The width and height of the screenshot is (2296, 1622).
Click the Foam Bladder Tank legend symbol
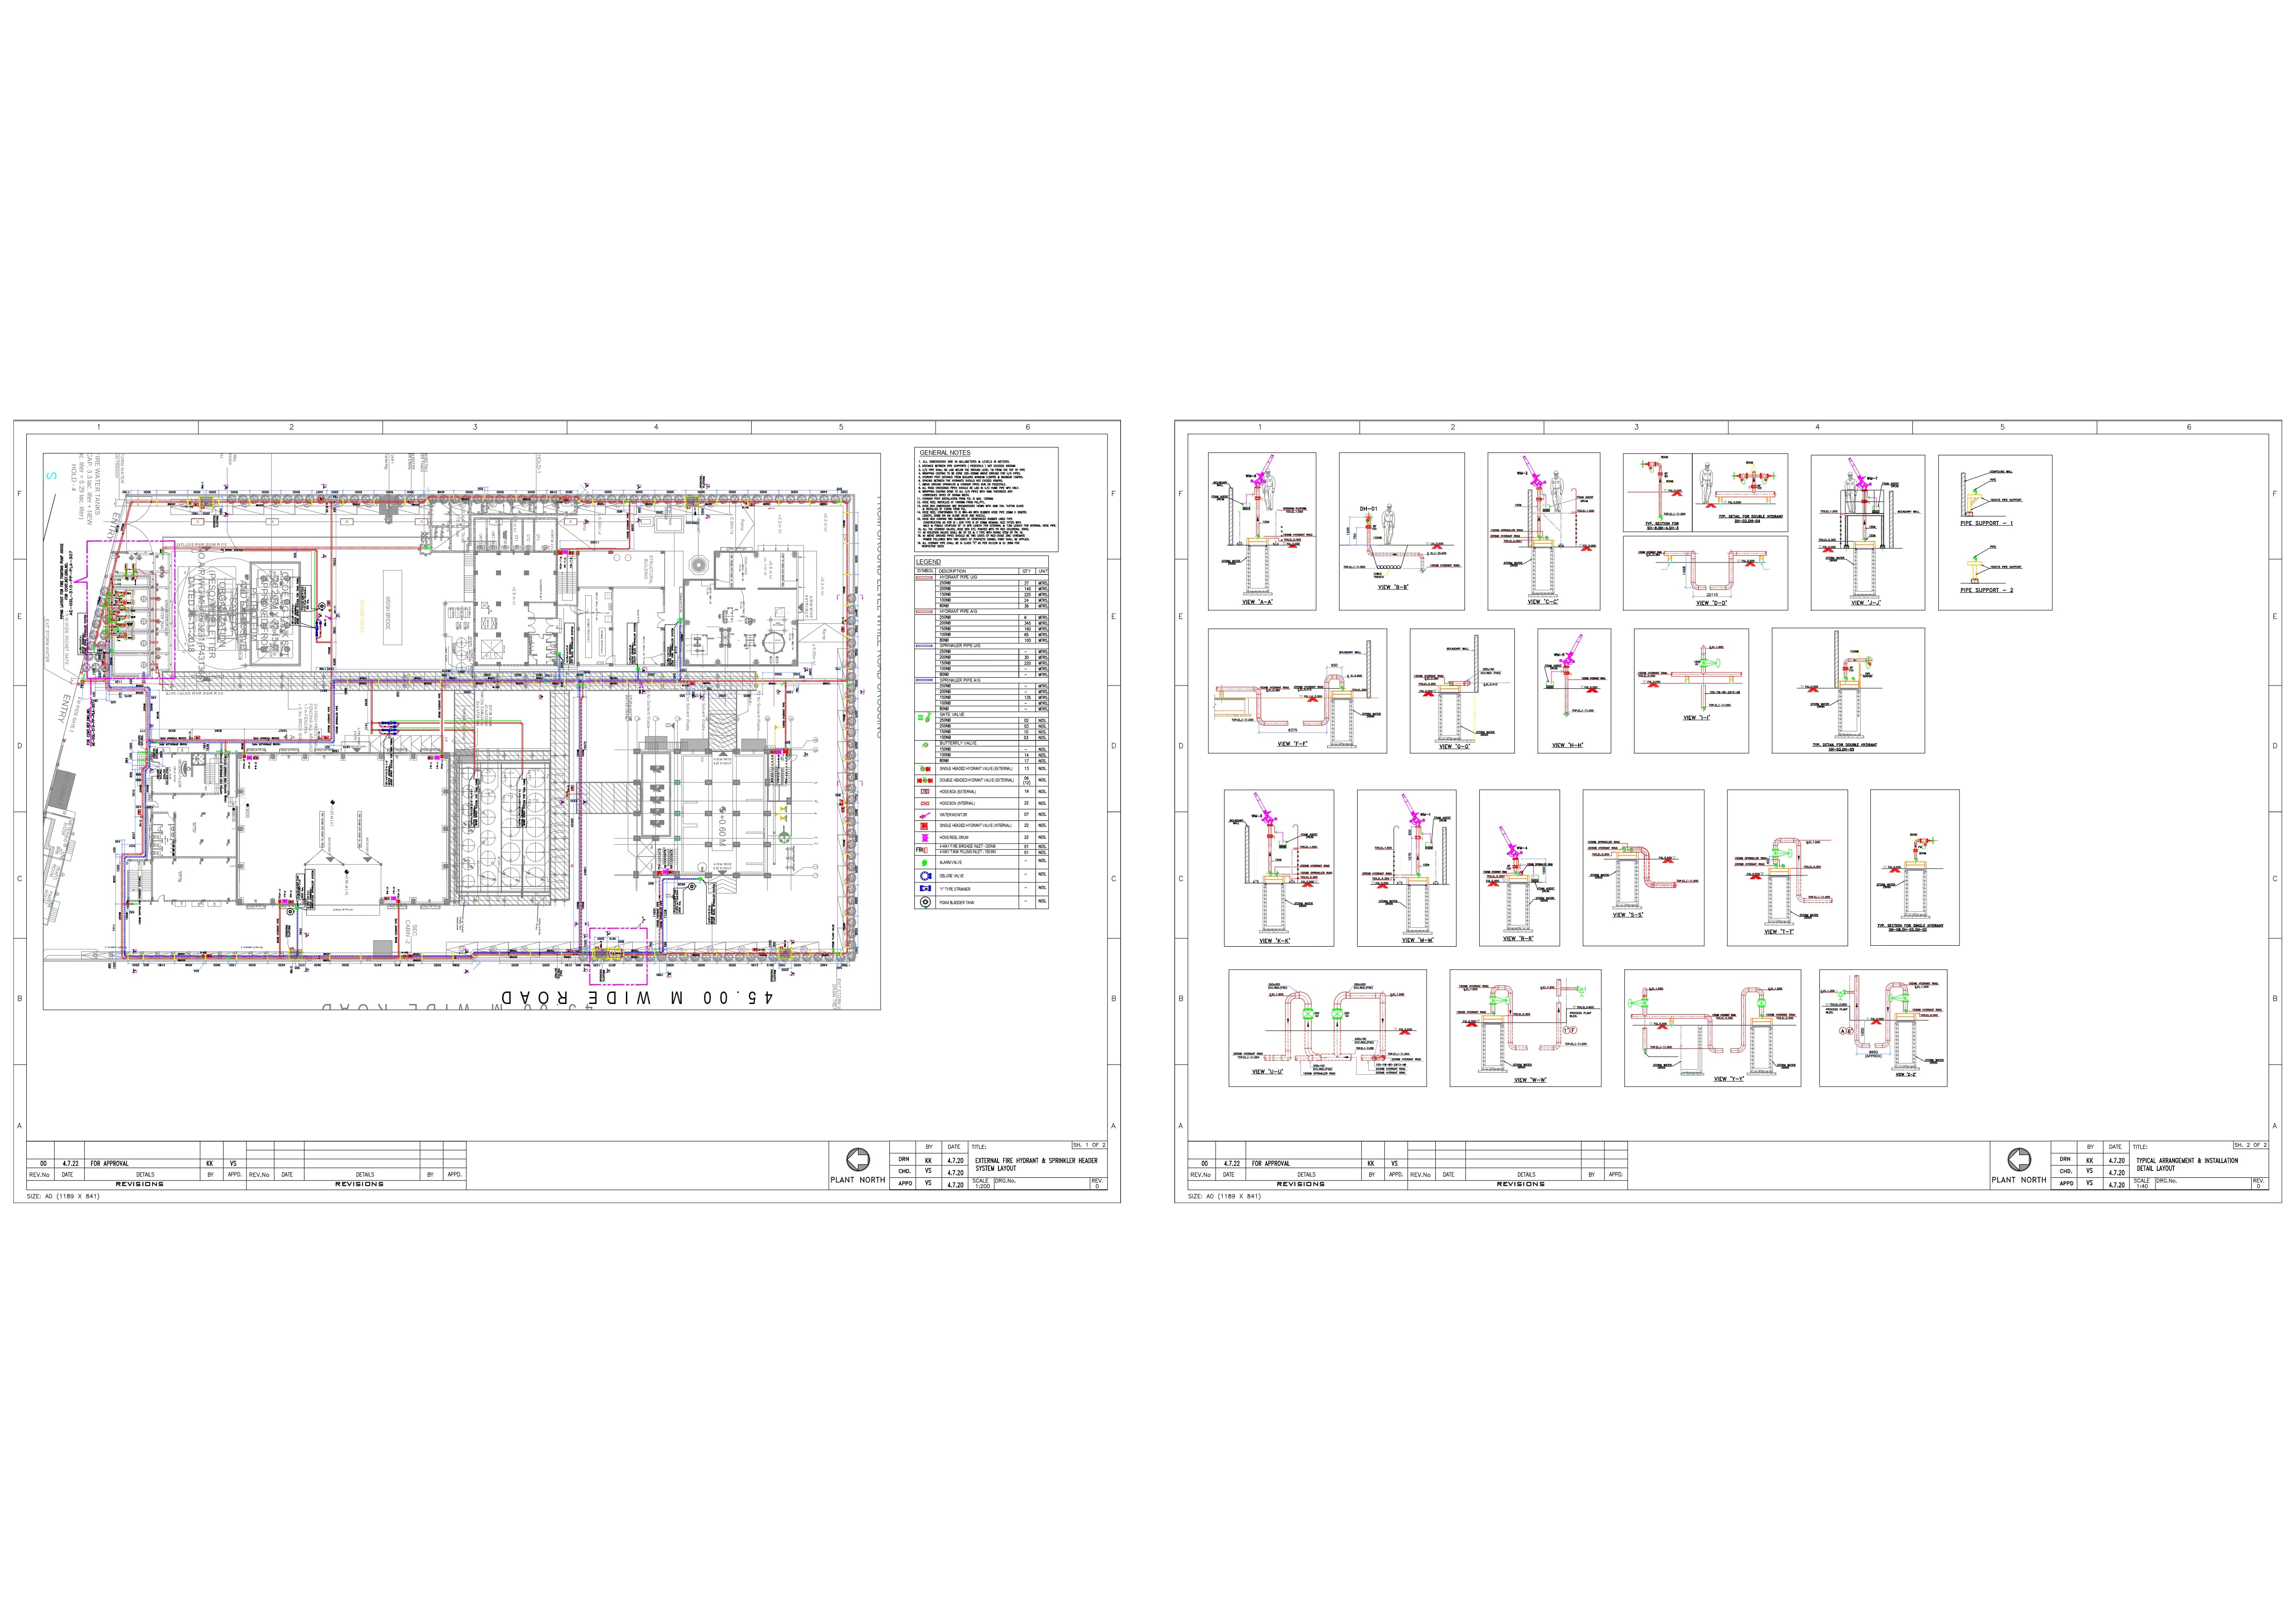pos(925,902)
